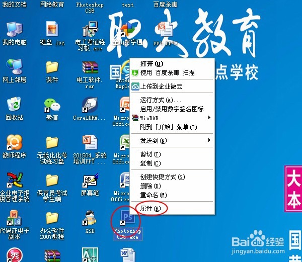This screenshot has width=302, height=262.
Task: Select the 键盘.jpg image file icon
Action: [52, 29]
